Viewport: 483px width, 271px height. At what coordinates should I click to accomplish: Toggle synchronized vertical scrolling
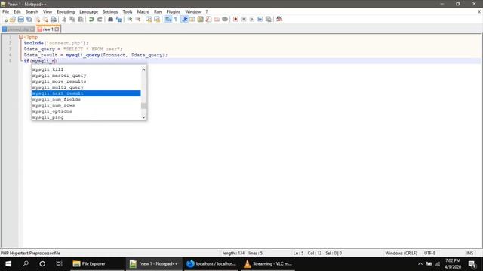coord(149,20)
